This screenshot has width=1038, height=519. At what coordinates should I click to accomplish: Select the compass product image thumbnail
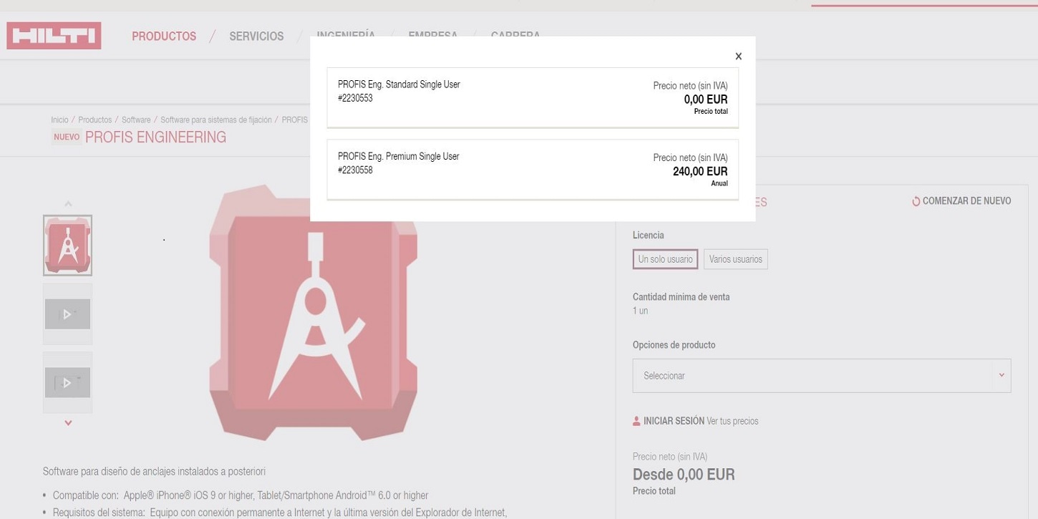coord(67,246)
